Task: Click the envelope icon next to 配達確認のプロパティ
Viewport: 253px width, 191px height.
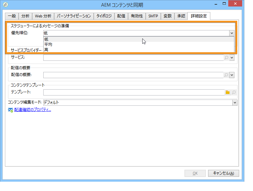Action: (11, 110)
